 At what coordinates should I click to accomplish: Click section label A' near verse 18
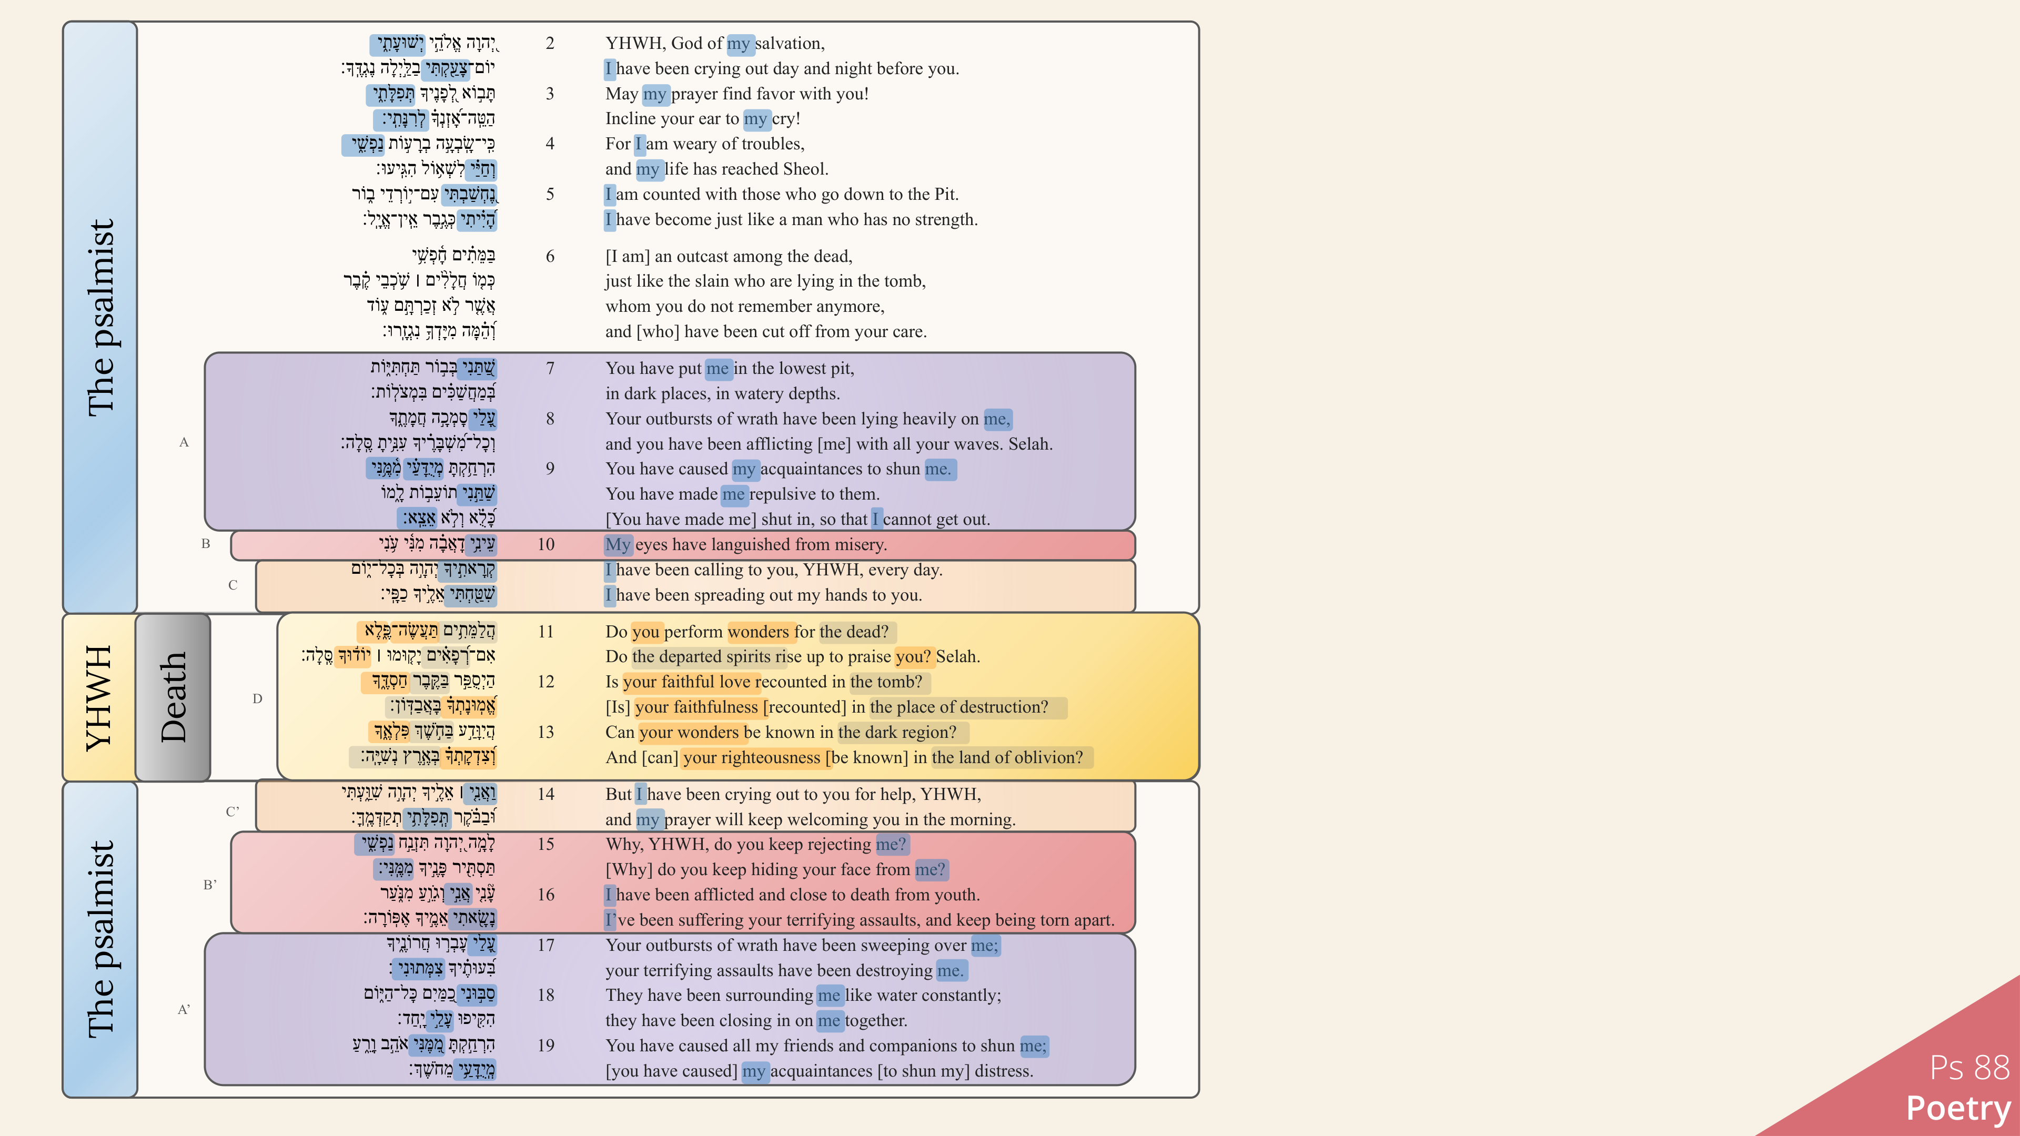(x=184, y=1009)
